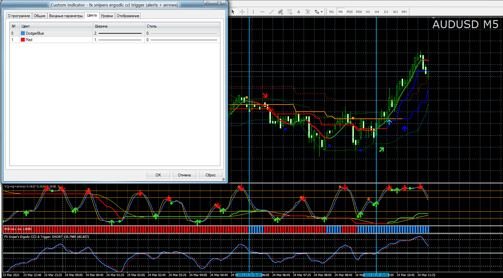Open the Входные параметры tab

click(x=66, y=16)
